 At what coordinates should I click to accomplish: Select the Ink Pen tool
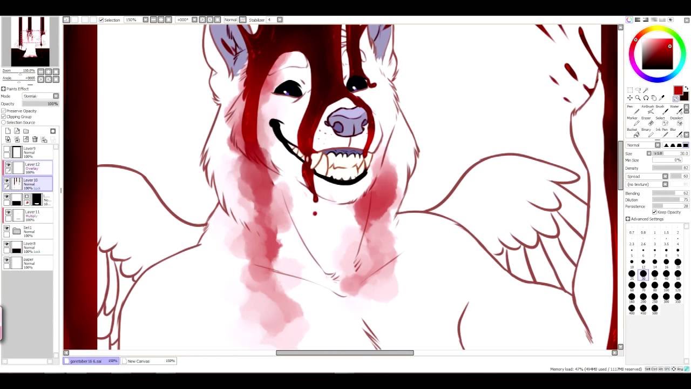661,132
